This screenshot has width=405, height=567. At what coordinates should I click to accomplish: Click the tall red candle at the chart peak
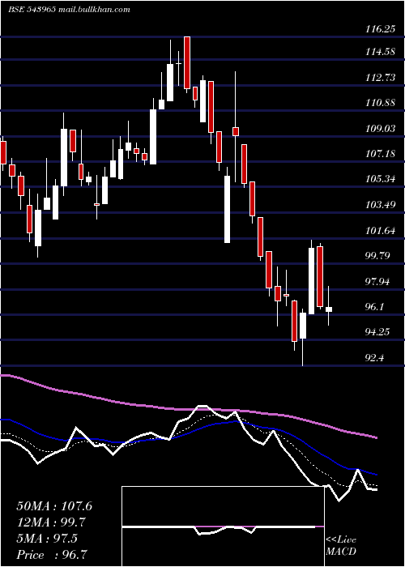[x=187, y=62]
